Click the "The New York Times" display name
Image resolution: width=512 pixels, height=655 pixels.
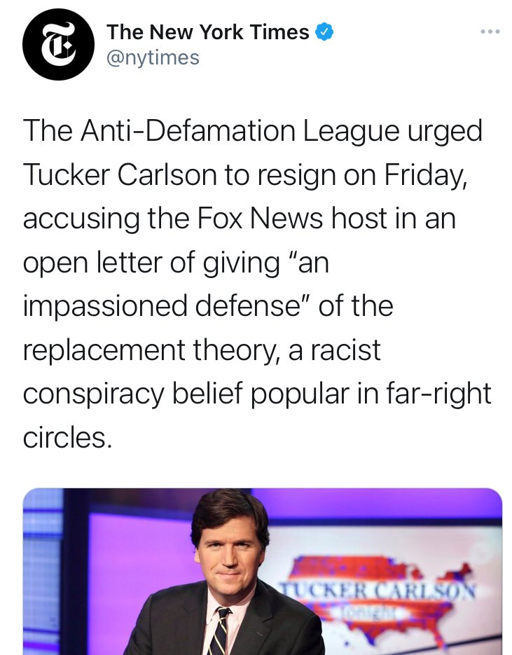pos(207,32)
